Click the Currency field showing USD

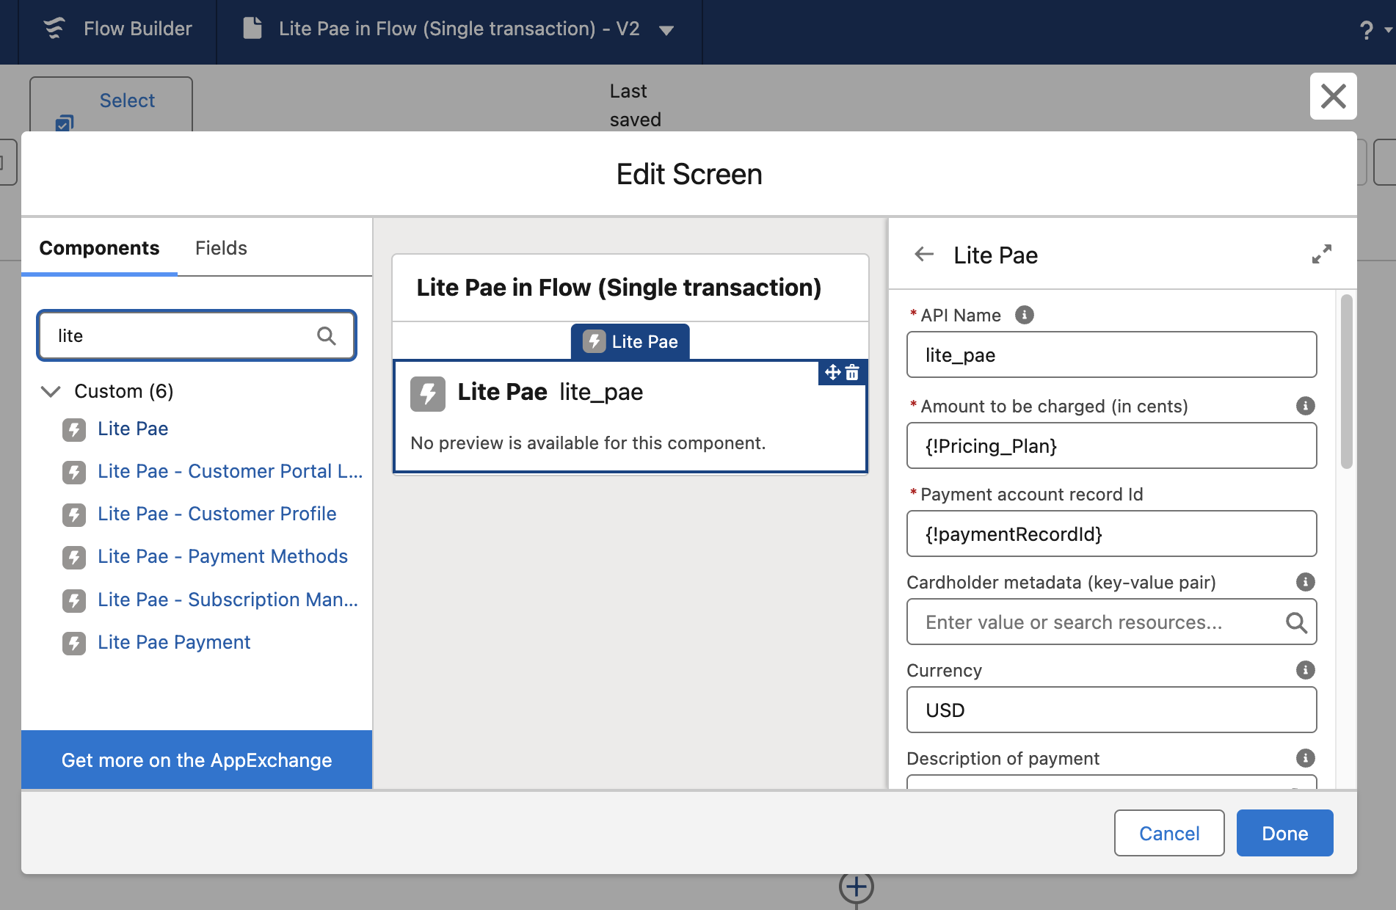pyautogui.click(x=1111, y=710)
